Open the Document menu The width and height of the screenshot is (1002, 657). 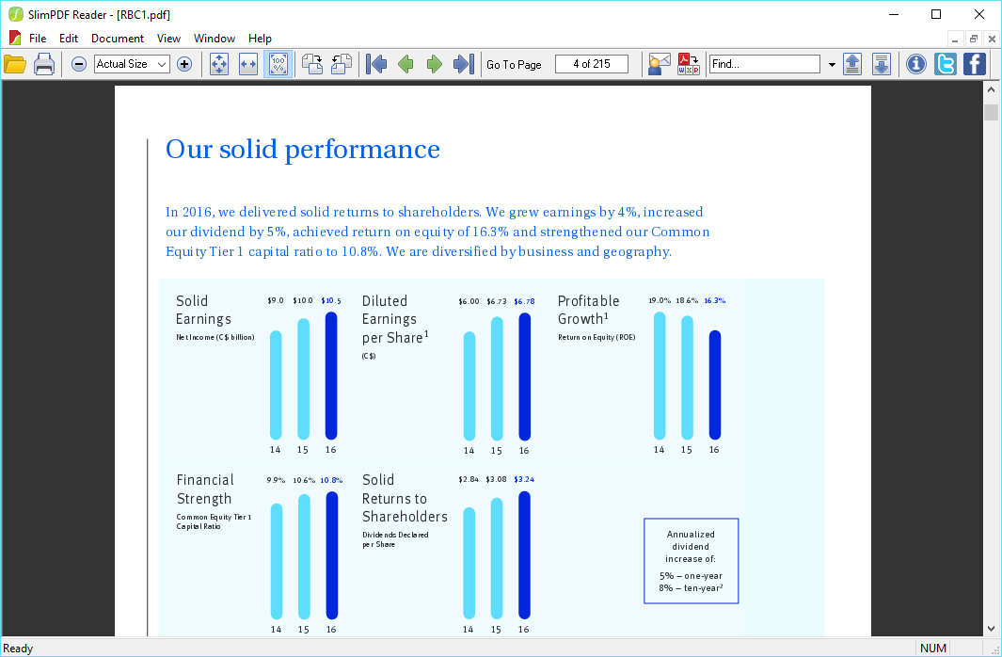tap(117, 39)
